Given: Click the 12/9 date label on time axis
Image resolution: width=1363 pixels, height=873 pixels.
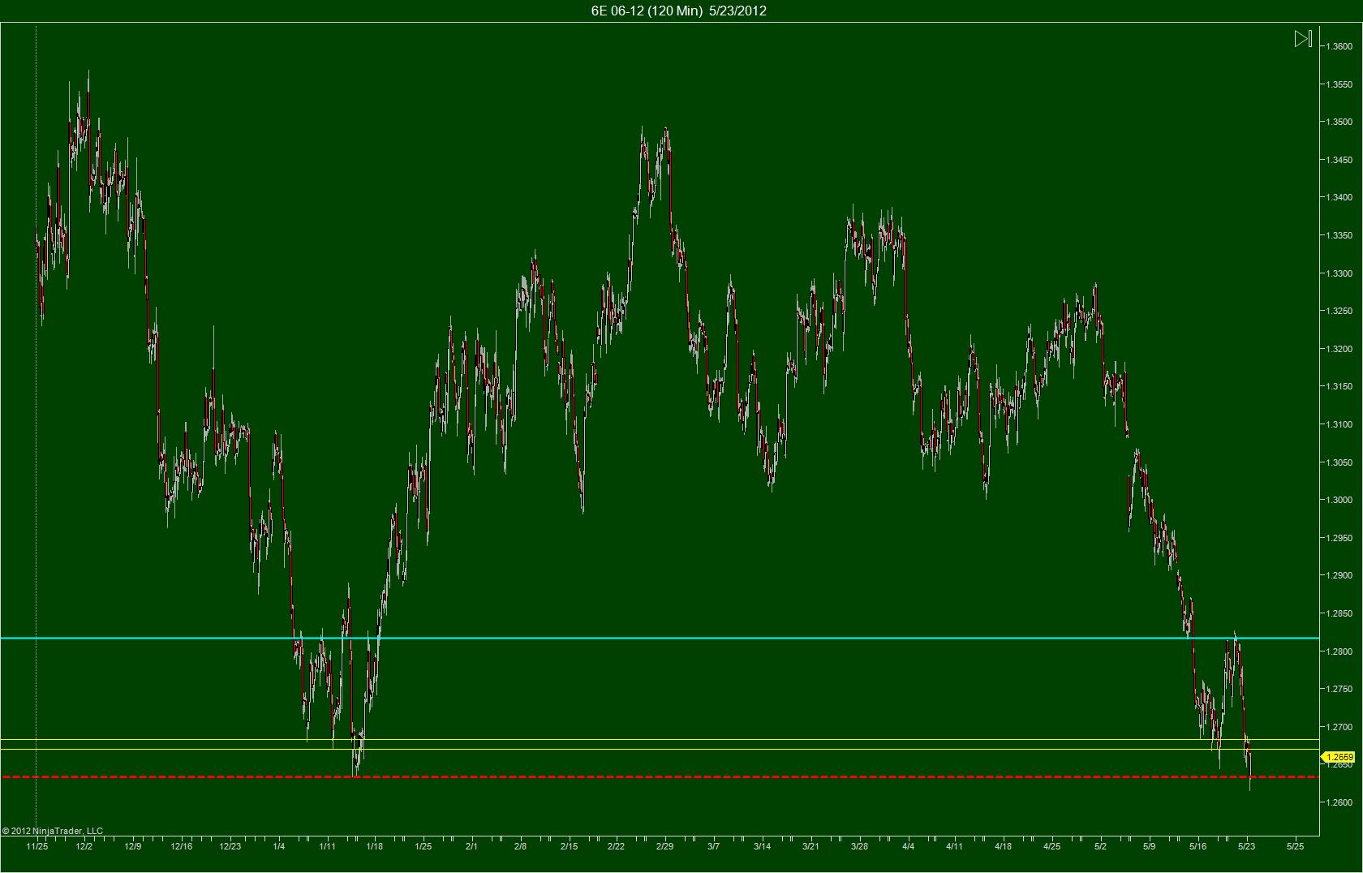Looking at the screenshot, I should 133,846.
